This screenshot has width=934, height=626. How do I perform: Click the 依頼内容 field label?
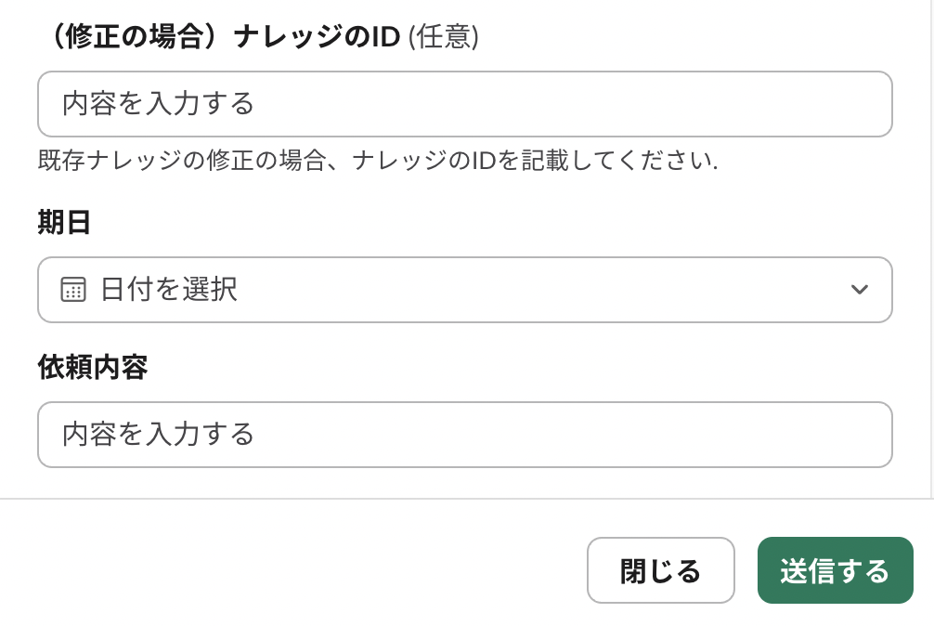tap(93, 368)
